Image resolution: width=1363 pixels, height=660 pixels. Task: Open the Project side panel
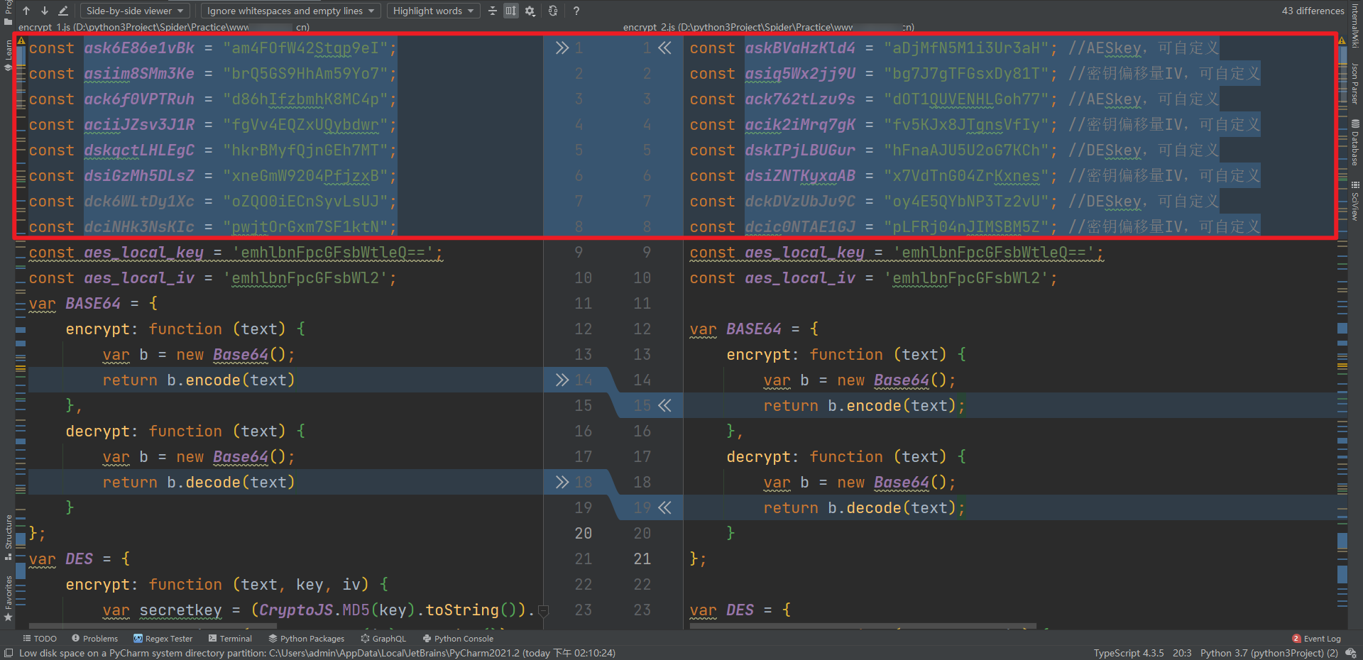(8, 12)
